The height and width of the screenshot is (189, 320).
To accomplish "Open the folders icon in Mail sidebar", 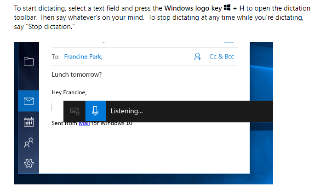I will coord(29,61).
